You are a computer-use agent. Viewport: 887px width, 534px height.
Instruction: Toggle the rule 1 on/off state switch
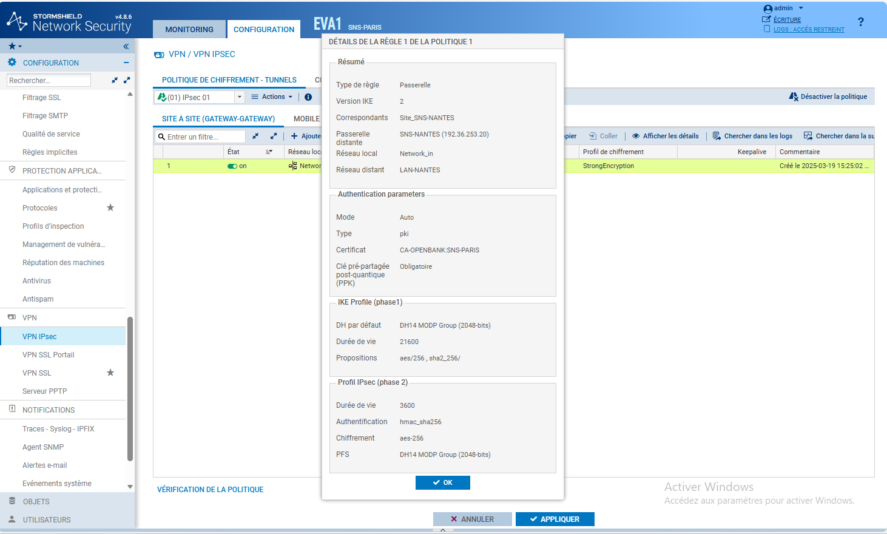[232, 166]
